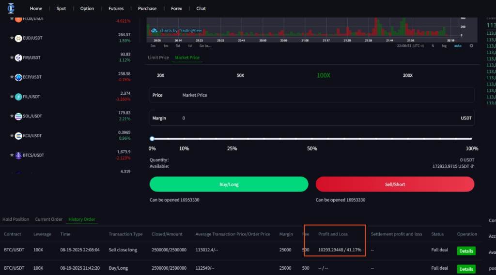This screenshot has height=275, width=496.
Task: Star the FIL/USDT pair
Action: tap(12, 97)
